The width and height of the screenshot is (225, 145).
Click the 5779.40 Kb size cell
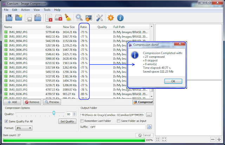coord(52,32)
